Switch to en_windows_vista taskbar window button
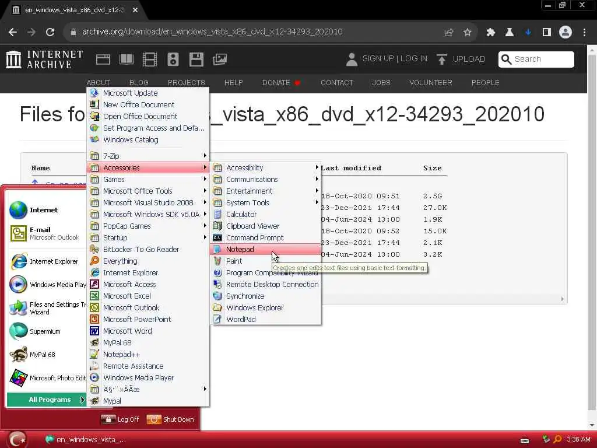 [x=86, y=440]
